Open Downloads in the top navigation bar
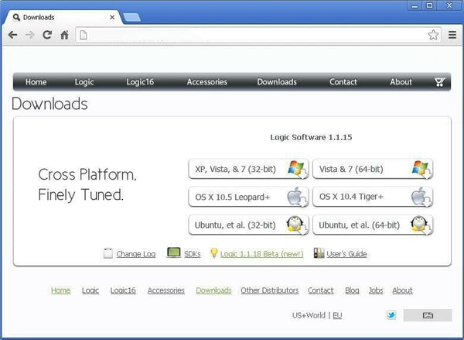 coord(277,82)
